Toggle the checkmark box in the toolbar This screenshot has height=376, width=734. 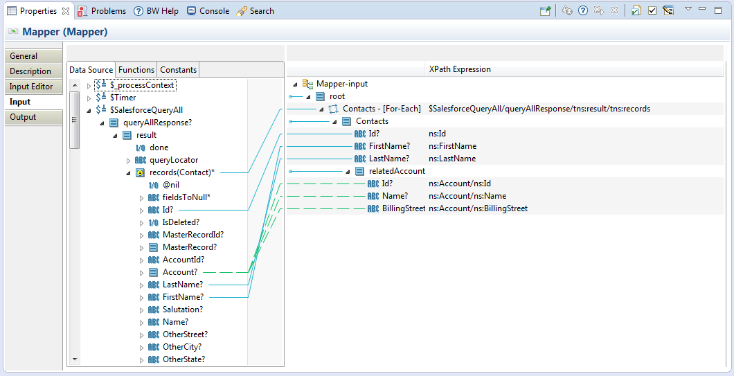[652, 10]
